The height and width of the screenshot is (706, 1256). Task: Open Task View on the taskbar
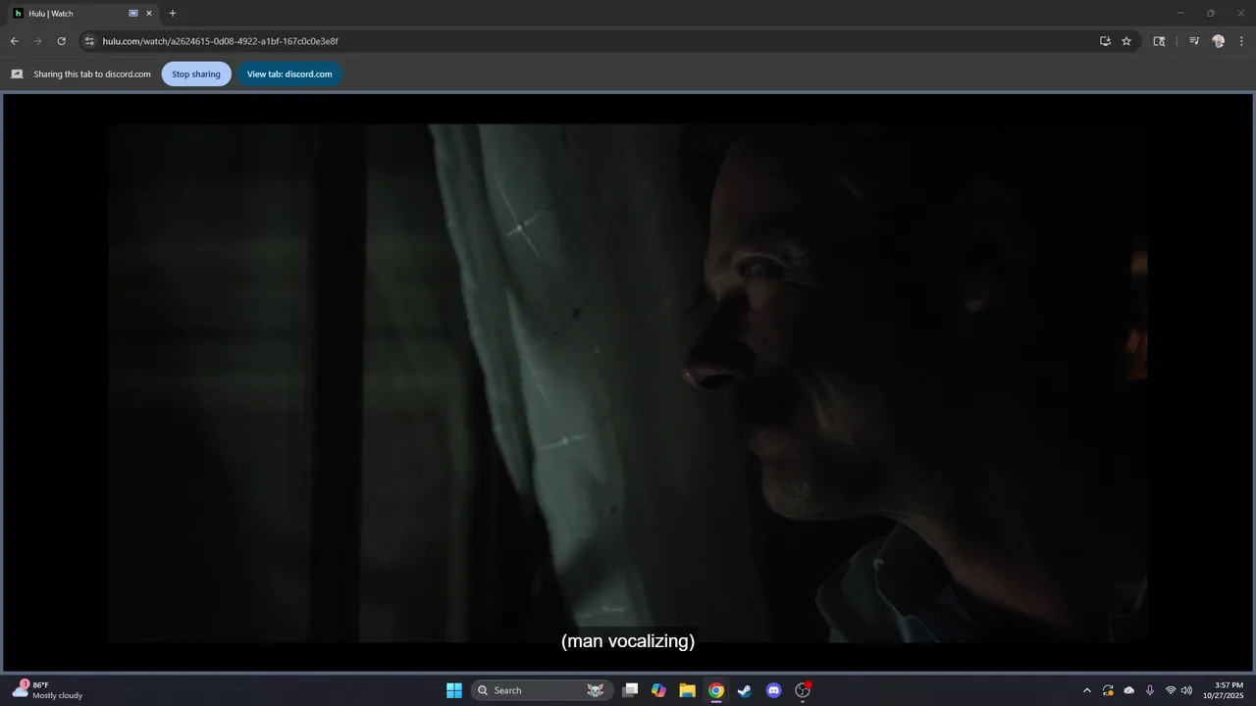(x=631, y=690)
